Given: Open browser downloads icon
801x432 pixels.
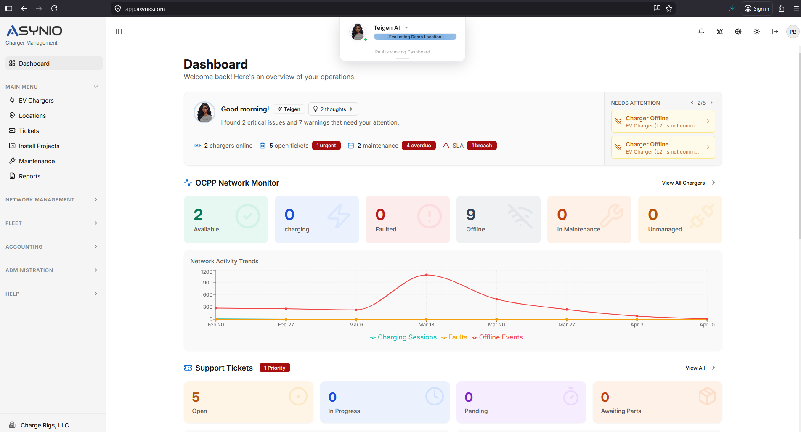Looking at the screenshot, I should [x=732, y=8].
